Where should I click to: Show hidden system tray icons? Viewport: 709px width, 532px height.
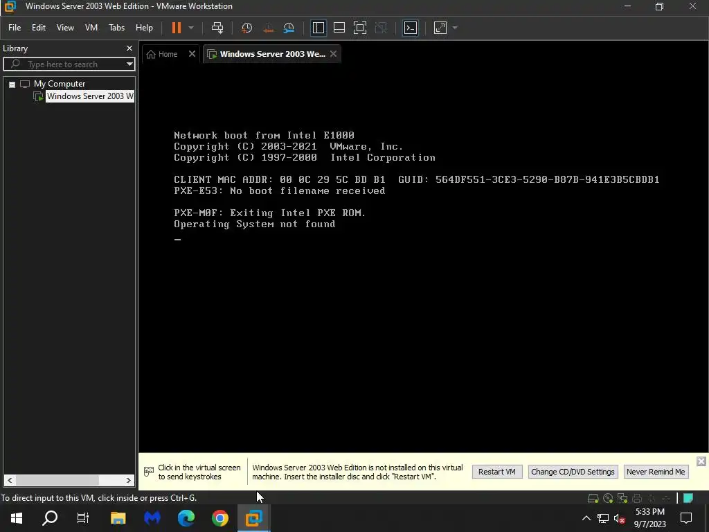pyautogui.click(x=586, y=518)
